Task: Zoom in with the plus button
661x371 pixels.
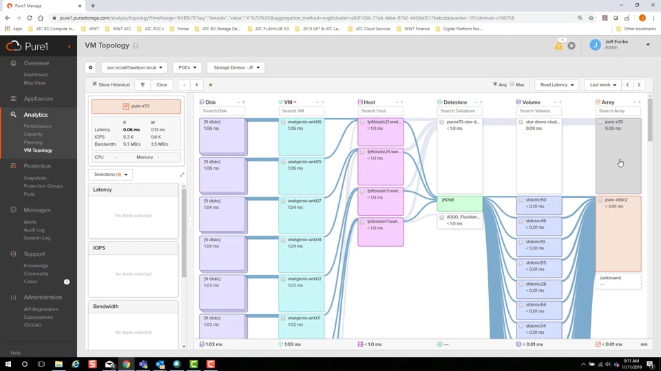Action: pyautogui.click(x=196, y=85)
